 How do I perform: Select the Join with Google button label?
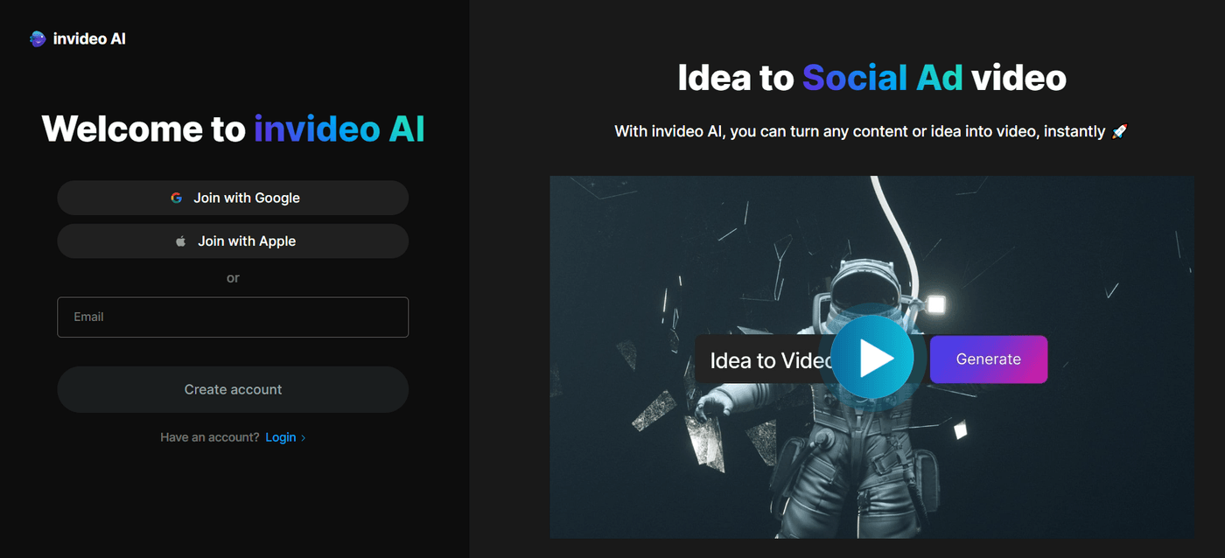[x=247, y=198]
